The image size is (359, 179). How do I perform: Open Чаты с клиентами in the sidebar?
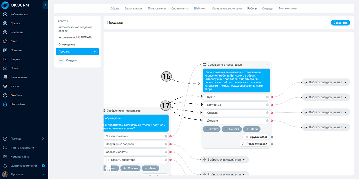coord(22,148)
